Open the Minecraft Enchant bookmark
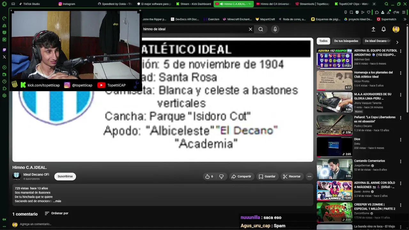This screenshot has width=409, height=230. [x=237, y=19]
